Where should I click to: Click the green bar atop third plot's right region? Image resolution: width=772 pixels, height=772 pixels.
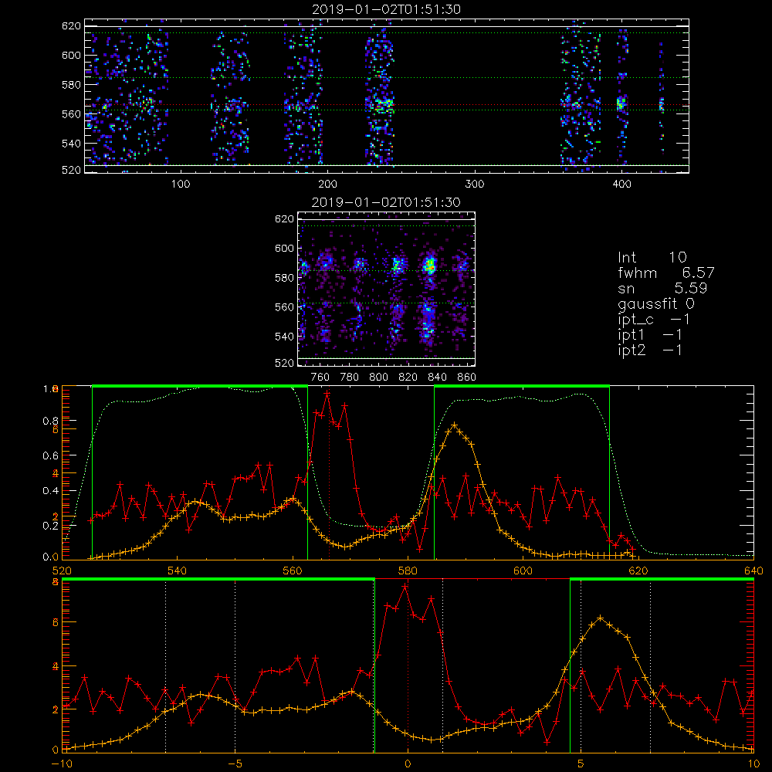522,386
